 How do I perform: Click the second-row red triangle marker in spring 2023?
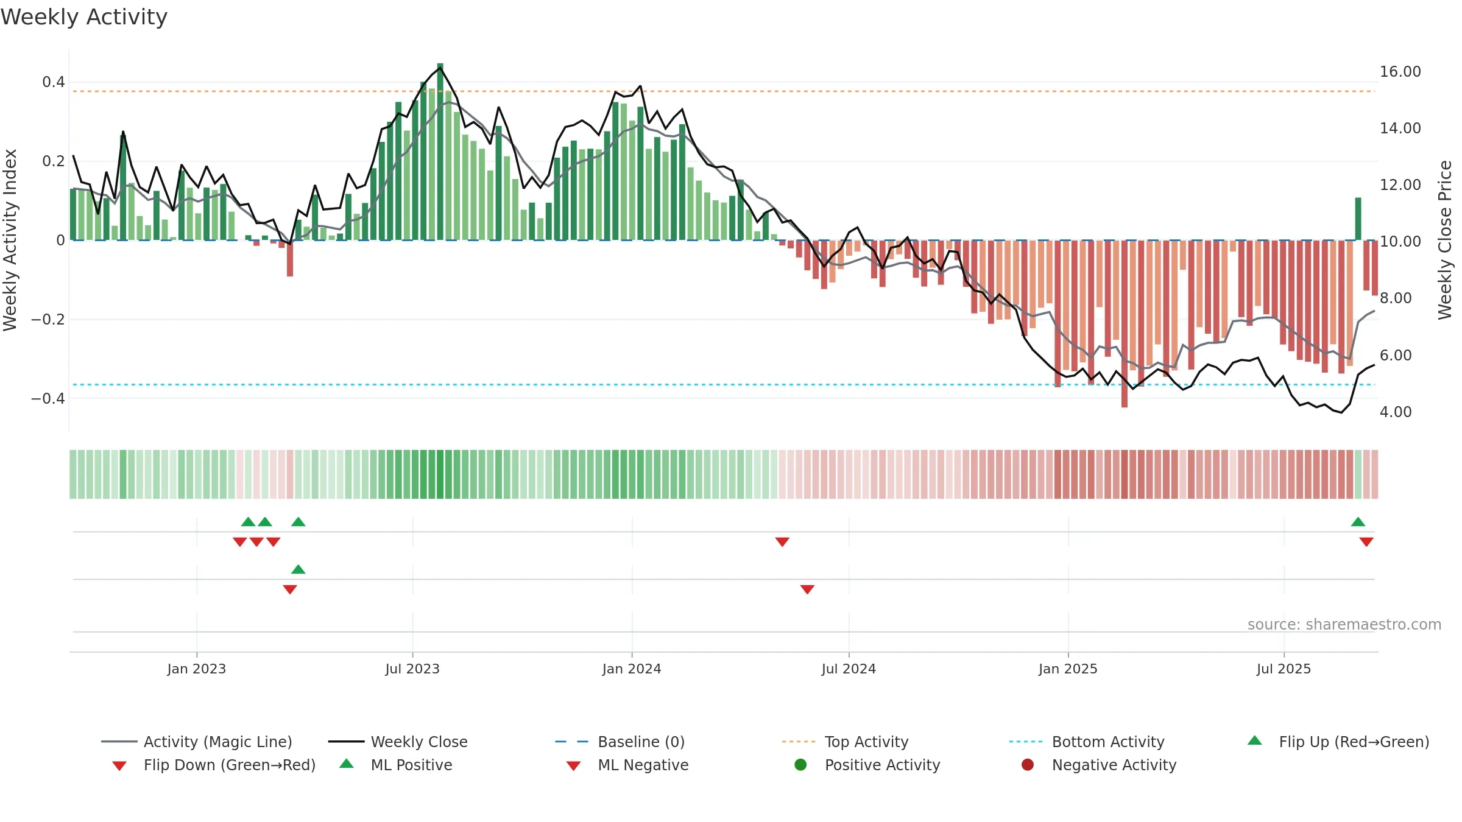pos(290,589)
